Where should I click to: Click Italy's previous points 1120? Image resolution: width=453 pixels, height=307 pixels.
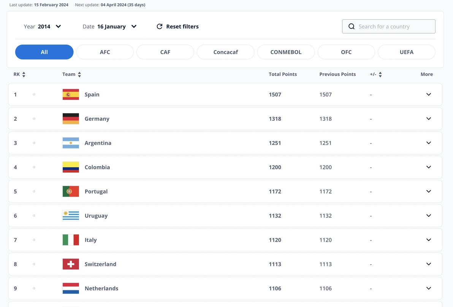click(x=325, y=240)
